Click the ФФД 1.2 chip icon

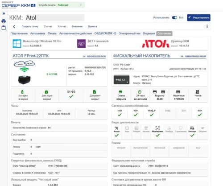[121, 80]
